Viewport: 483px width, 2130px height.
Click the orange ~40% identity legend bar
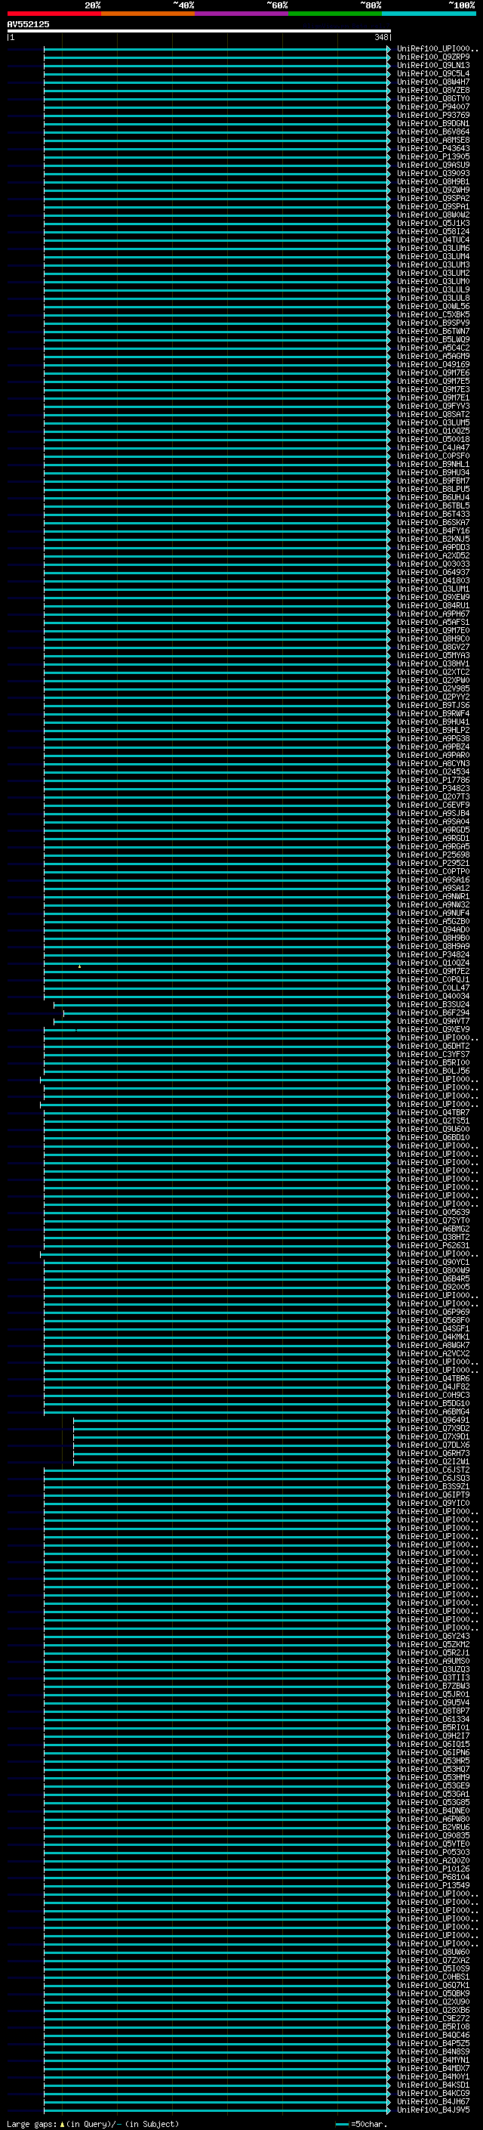pos(148,14)
